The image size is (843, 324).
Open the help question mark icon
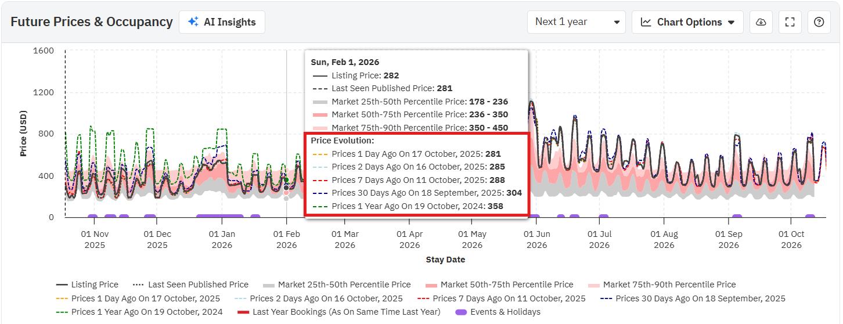pos(819,22)
